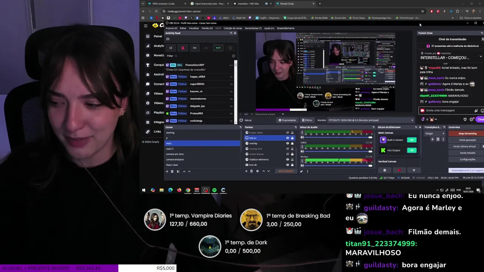Hide the tela pc source

tap(287, 138)
